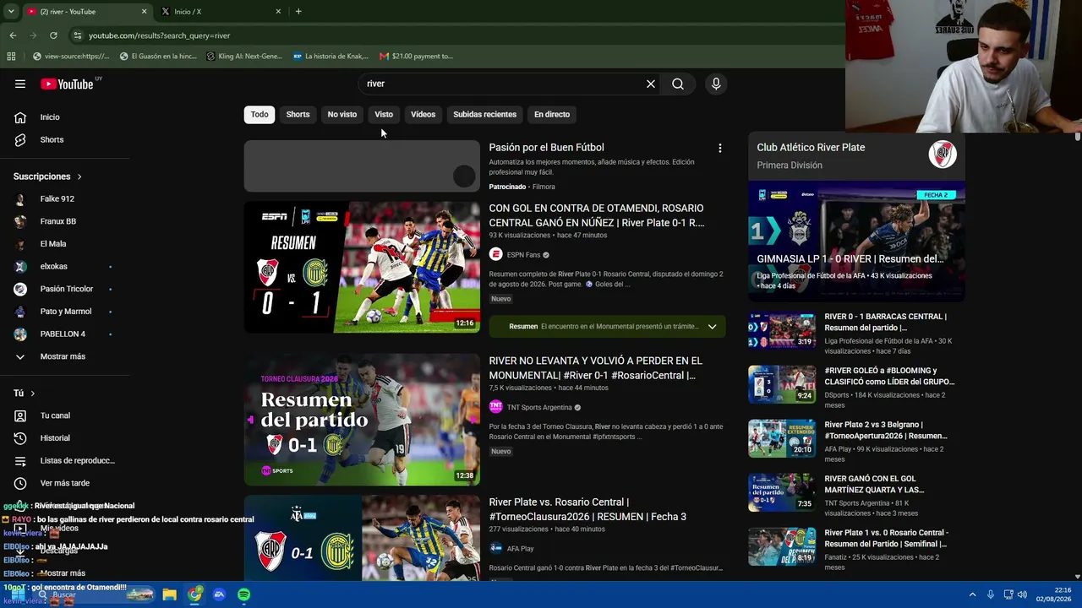Show hidden system tray icons
This screenshot has width=1082, height=608.
(972, 594)
